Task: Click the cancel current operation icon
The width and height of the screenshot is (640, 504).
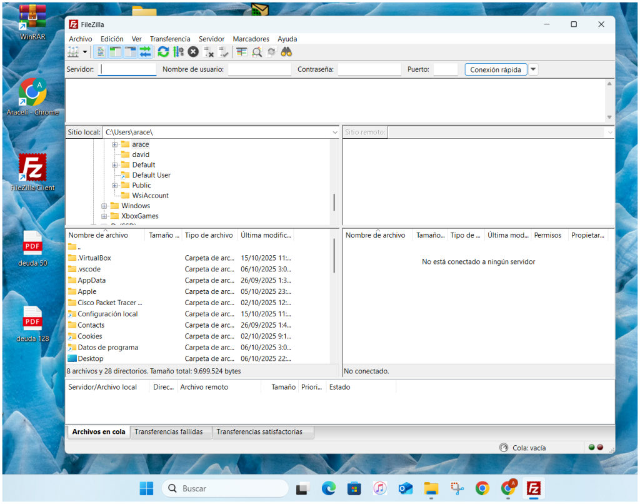Action: click(x=193, y=52)
